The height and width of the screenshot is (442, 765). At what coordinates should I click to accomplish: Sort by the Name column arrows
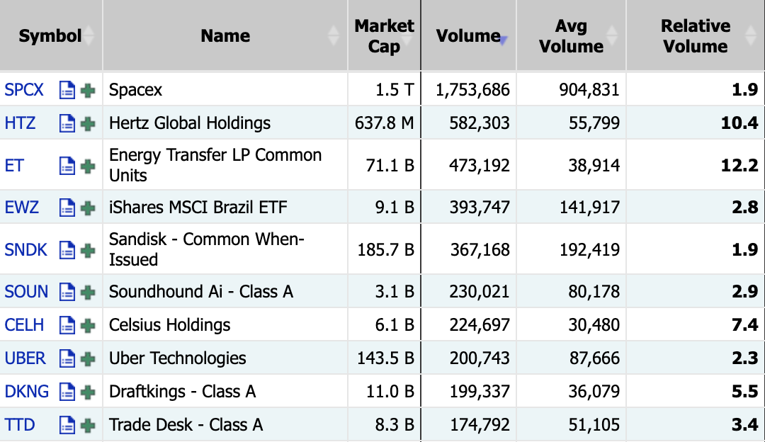coord(333,35)
